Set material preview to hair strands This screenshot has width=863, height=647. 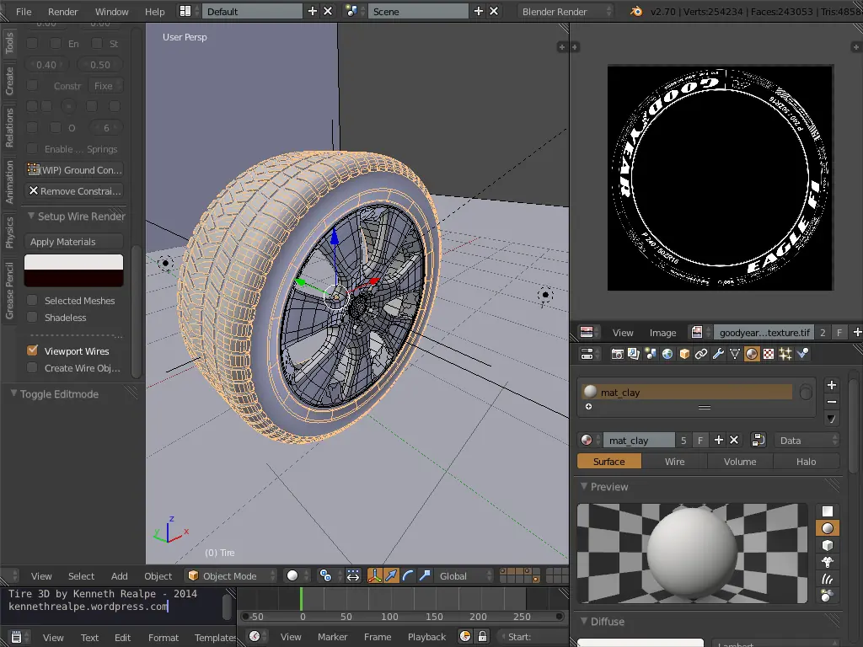click(x=828, y=579)
